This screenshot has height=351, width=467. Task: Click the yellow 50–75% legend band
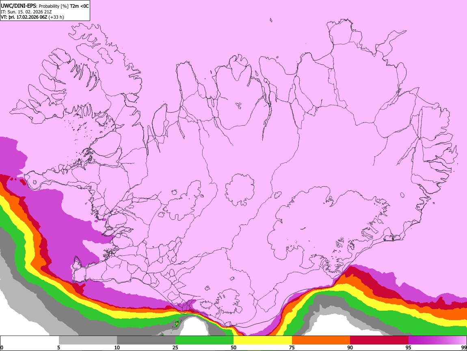[x=263, y=340]
